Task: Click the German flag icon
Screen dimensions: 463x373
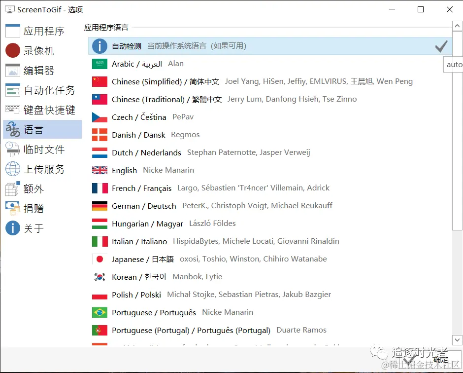Action: click(x=99, y=206)
